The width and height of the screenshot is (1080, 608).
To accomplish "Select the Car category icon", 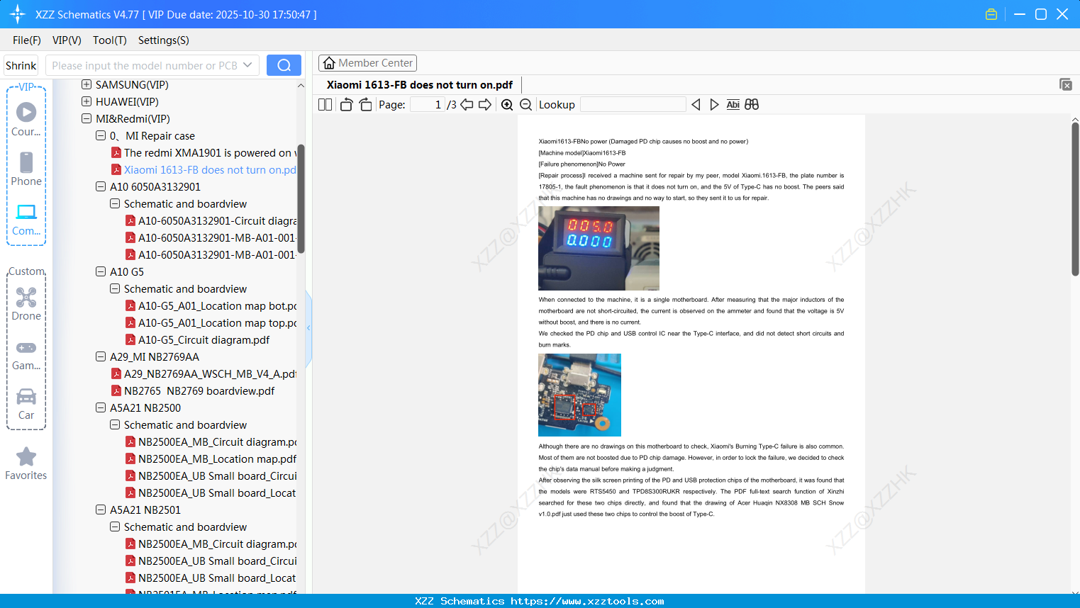I will coord(26,404).
